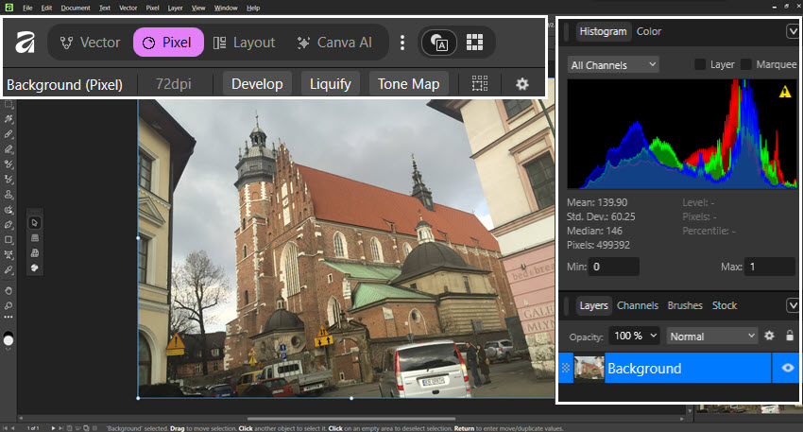
Task: Select the selection brush wand tool
Action: tap(9, 119)
